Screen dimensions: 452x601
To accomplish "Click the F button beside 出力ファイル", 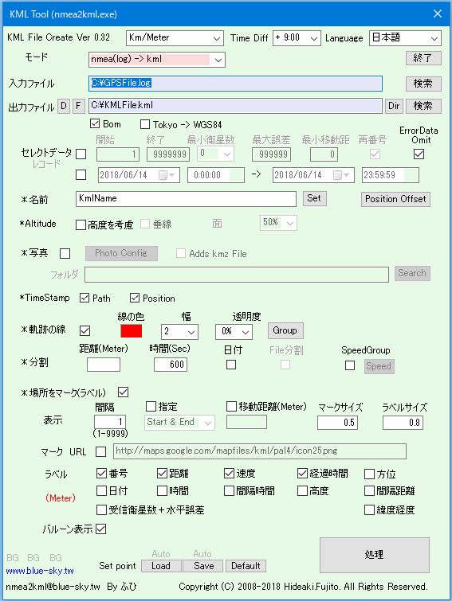I will click(x=78, y=106).
